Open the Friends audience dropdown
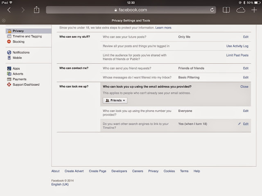Image resolution: width=262 pixels, height=196 pixels. click(115, 100)
